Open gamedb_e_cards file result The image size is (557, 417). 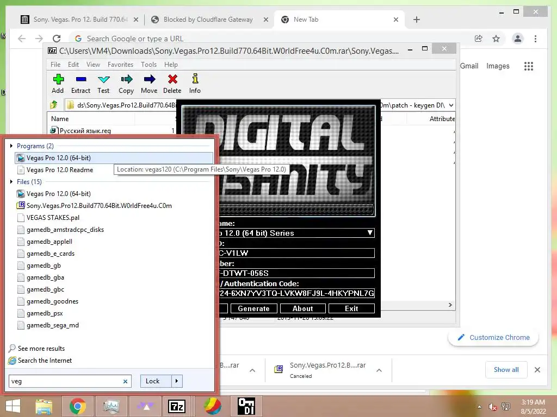(x=51, y=254)
